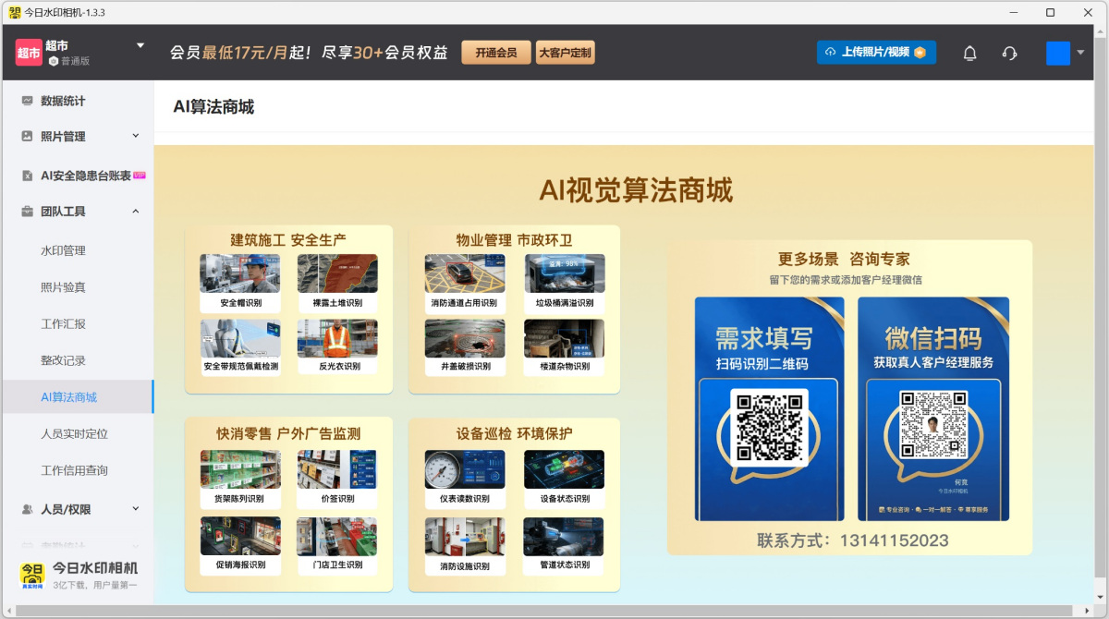Open customer service headset icon

click(x=1009, y=54)
